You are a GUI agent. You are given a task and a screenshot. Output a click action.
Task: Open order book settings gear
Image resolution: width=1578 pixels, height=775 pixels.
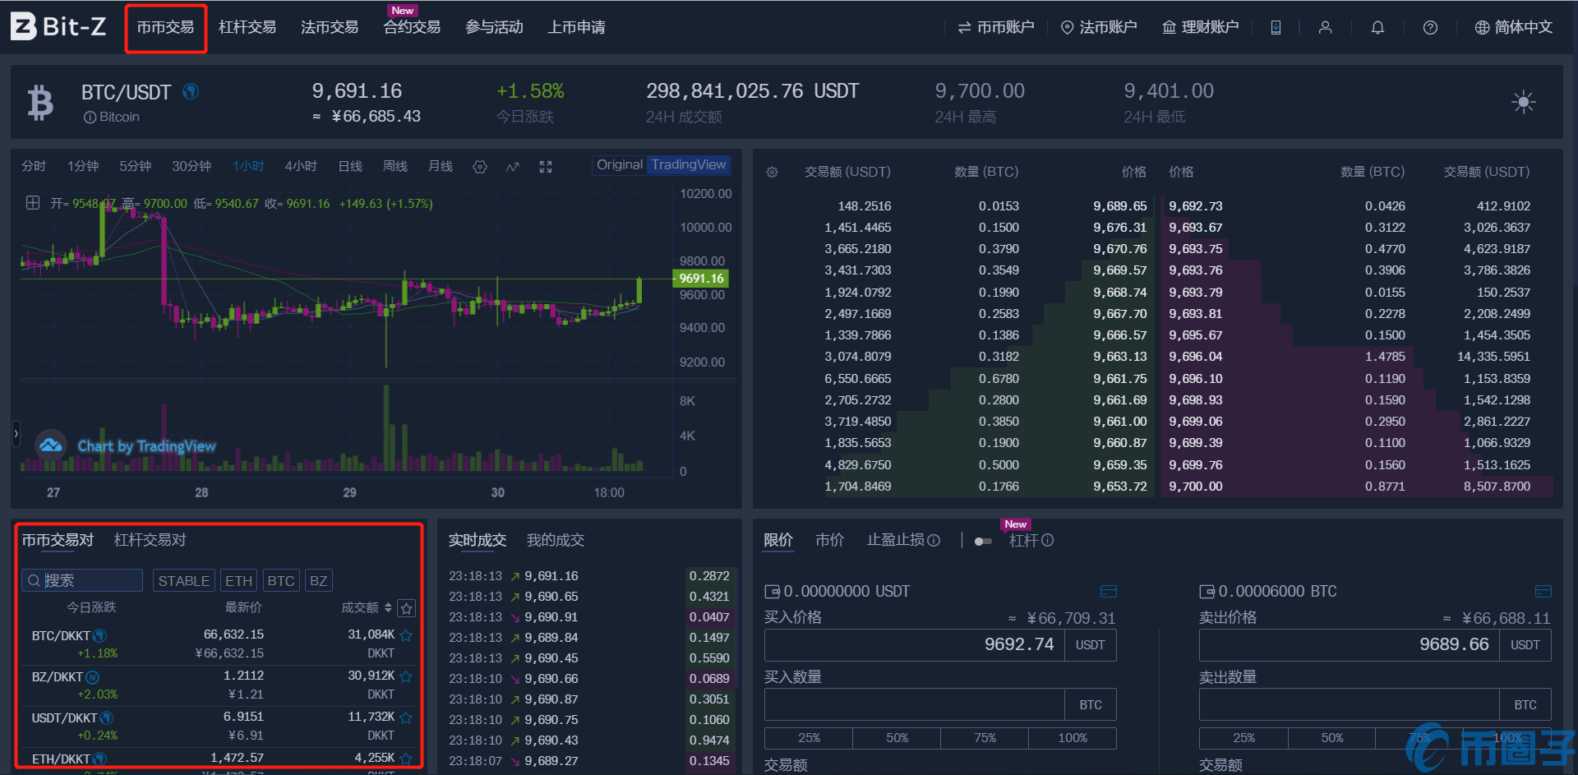point(772,173)
